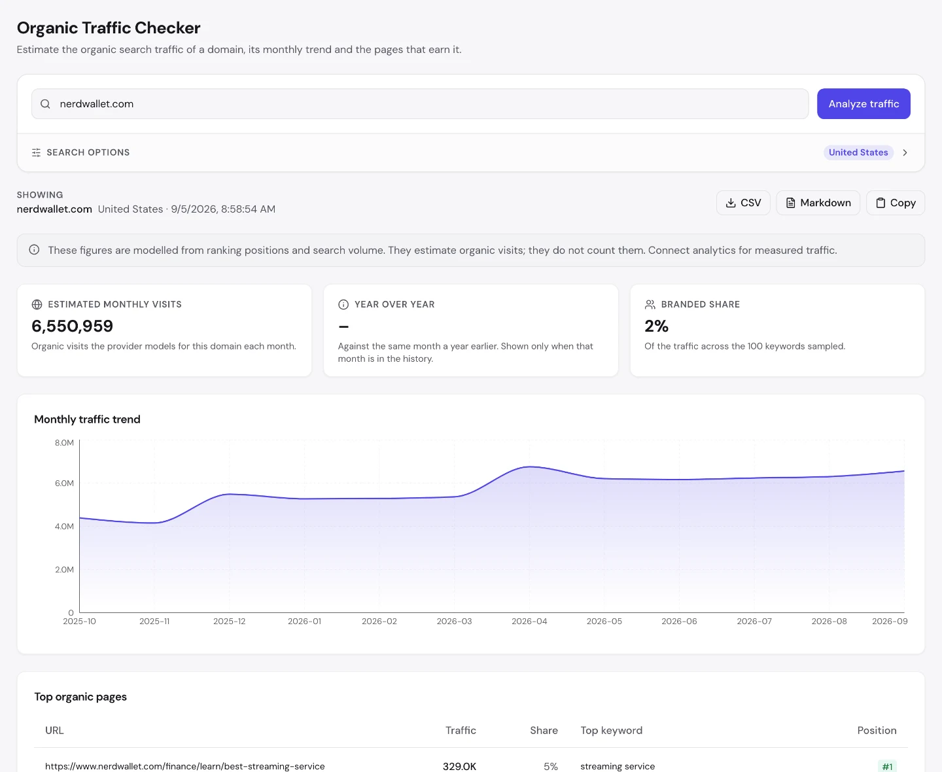The image size is (942, 772).
Task: Click the Position column header
Action: point(877,731)
